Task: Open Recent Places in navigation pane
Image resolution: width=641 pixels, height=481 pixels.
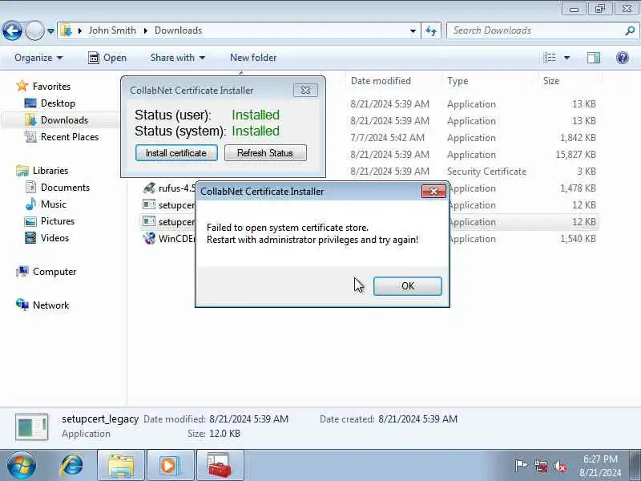Action: [x=70, y=137]
